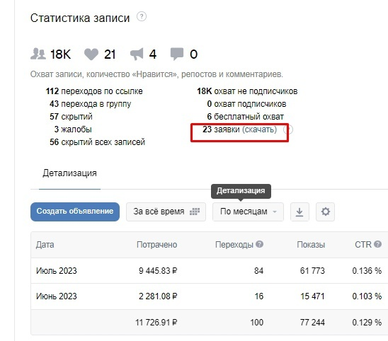The image size is (388, 341).
Task: Click the total 0.129 % CTR value
Action: 367,323
